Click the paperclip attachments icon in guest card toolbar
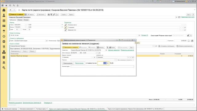Screen dimensions: 197x111 54,14
